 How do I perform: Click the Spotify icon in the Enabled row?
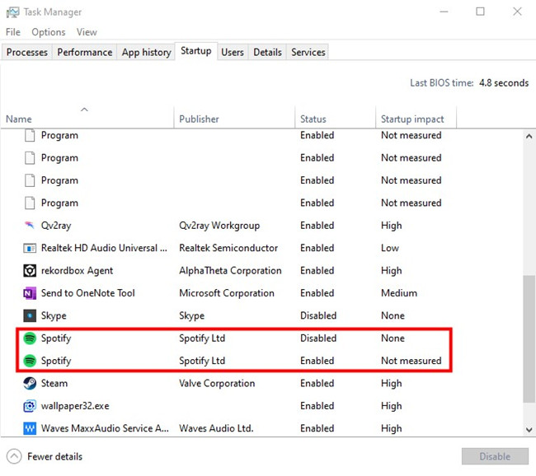click(30, 361)
